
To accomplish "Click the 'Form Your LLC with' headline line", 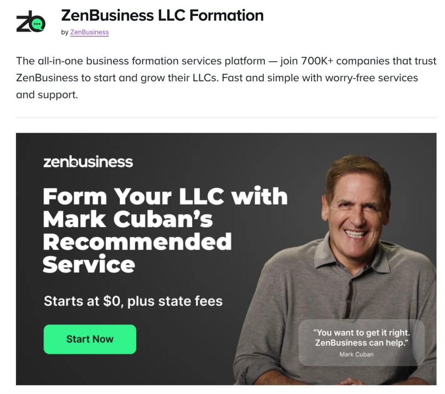I will [165, 196].
